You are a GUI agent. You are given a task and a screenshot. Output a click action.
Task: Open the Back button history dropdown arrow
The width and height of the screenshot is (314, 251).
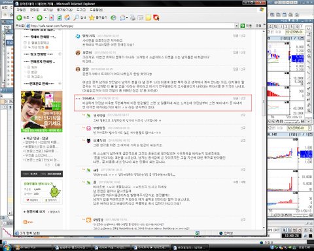(33, 18)
